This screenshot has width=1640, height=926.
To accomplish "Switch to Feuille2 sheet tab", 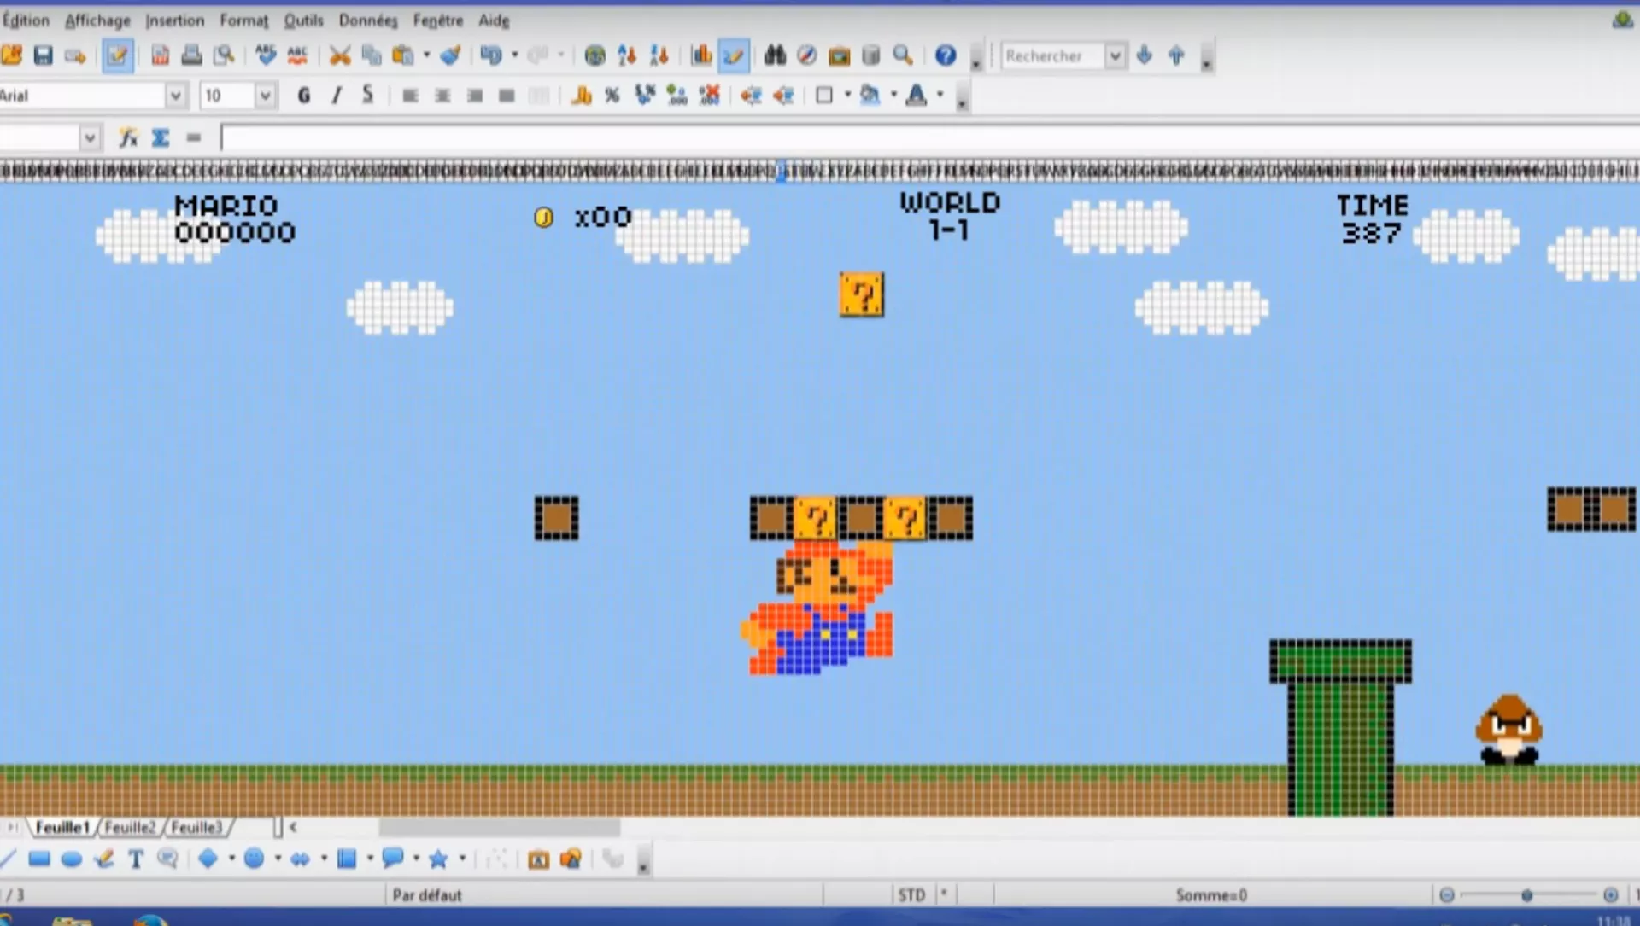I will click(x=130, y=827).
